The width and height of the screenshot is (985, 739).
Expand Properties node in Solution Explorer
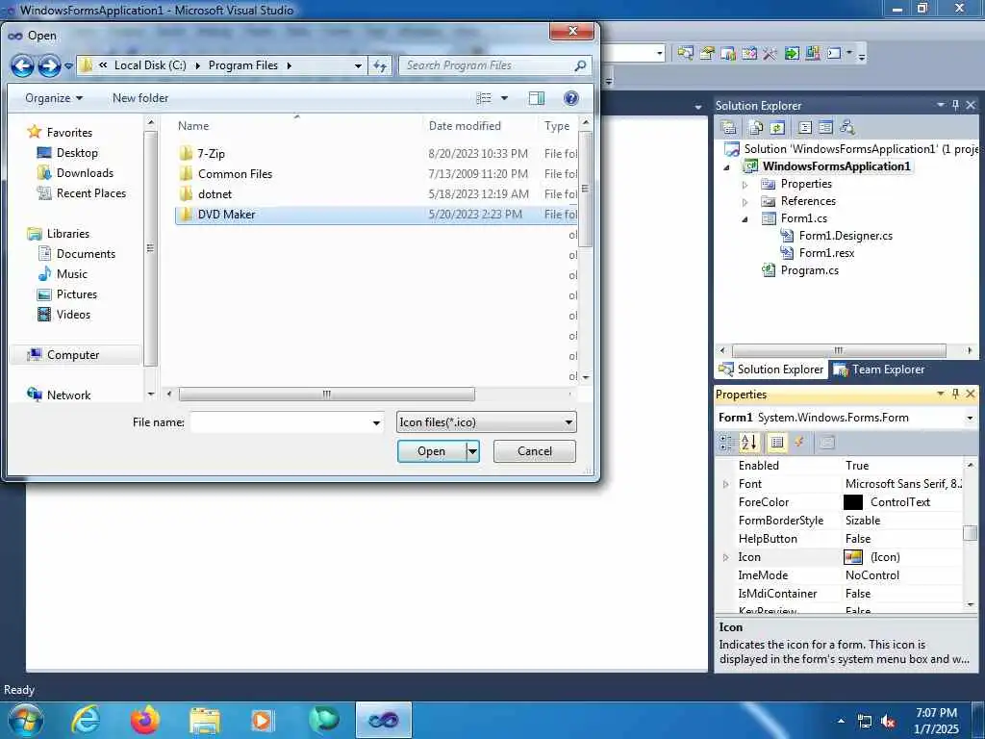click(745, 185)
